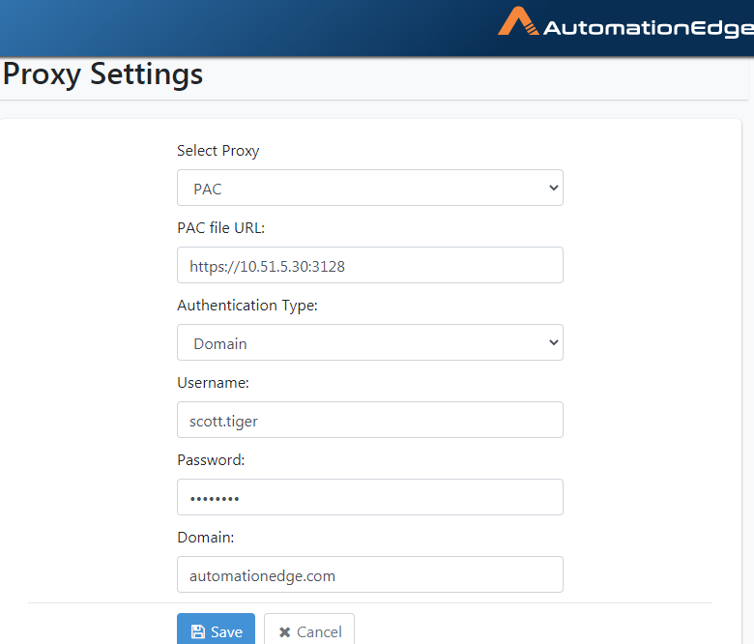This screenshot has width=754, height=644.
Task: Click the AutomationEdge brand name text
Action: click(649, 28)
